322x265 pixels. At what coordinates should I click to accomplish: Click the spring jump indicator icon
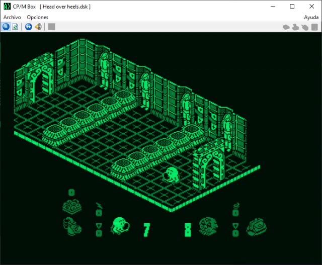click(x=236, y=206)
